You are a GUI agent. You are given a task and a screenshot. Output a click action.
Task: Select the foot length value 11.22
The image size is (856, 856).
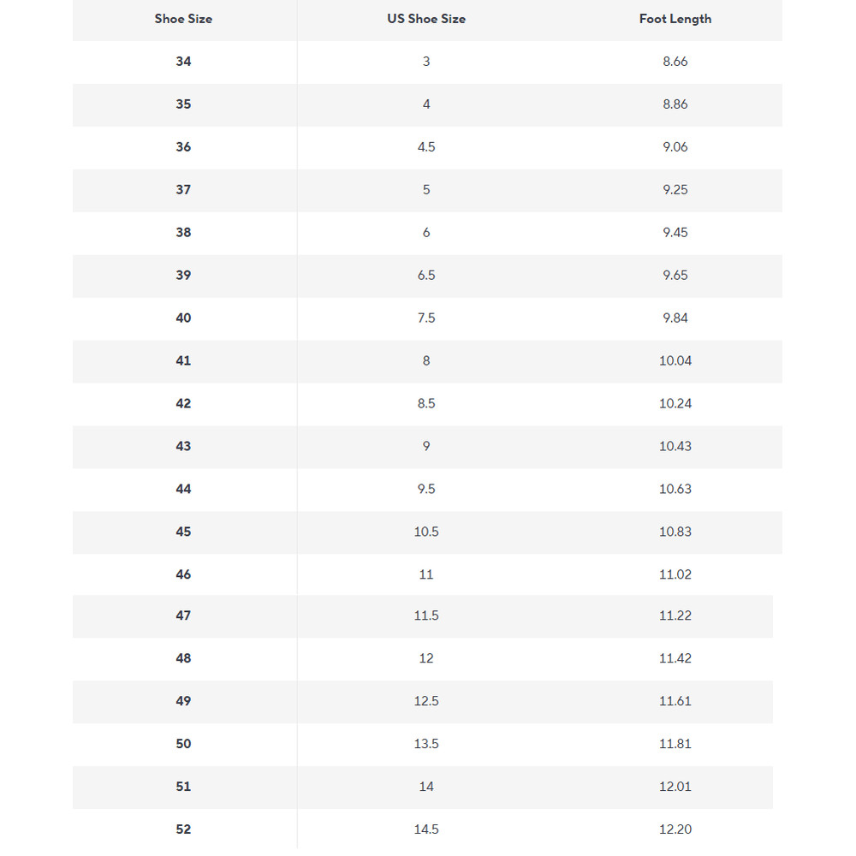coord(675,616)
